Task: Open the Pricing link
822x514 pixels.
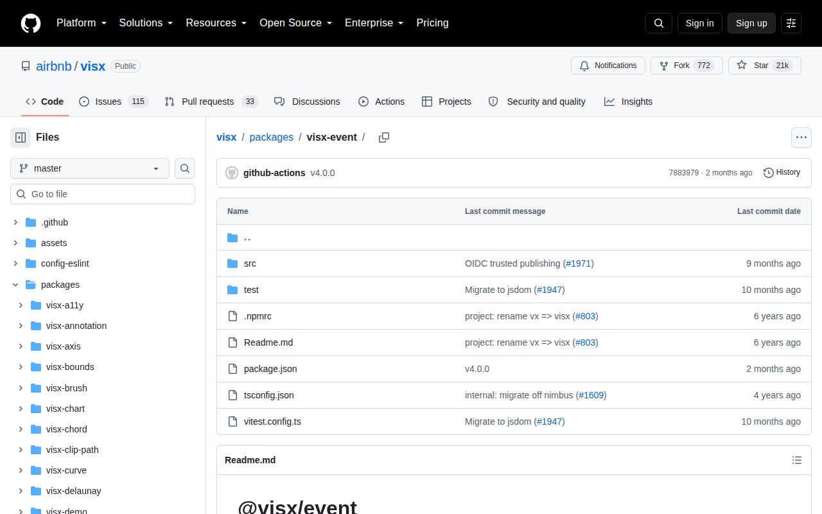Action: tap(432, 23)
